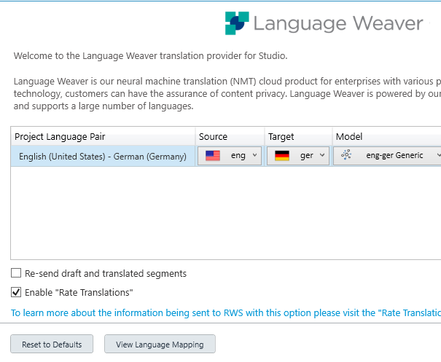441x362 pixels.
Task: Click View Language Mapping button
Action: coord(160,344)
